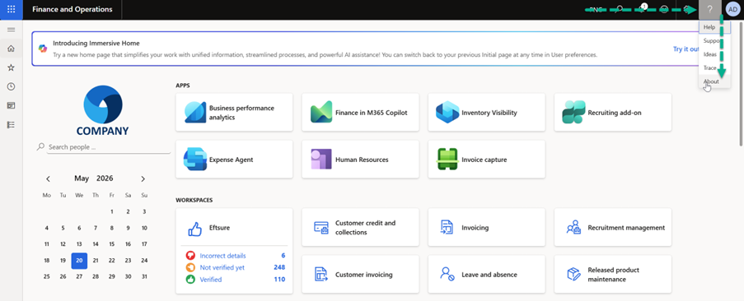Open the app launcher waffle icon
This screenshot has height=301, width=744.
point(12,10)
